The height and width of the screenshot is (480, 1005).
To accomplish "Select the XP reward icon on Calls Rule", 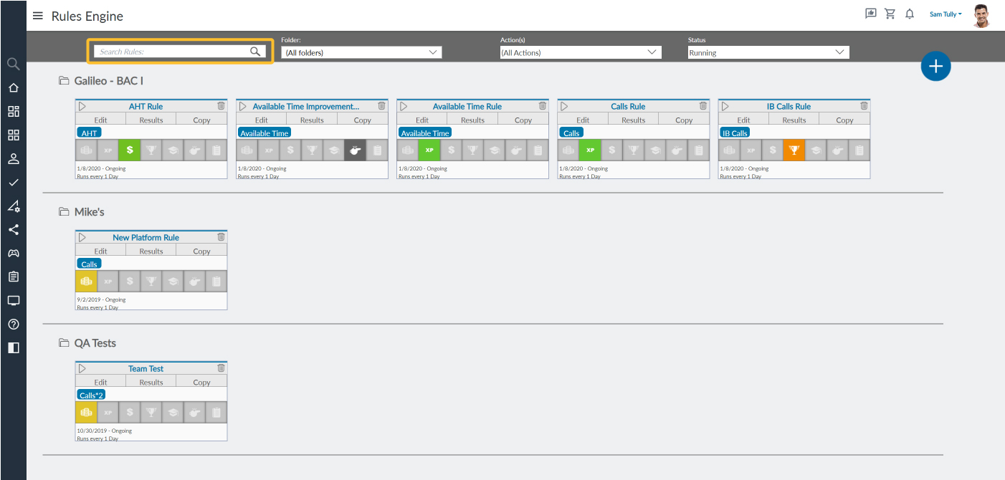I will [x=590, y=150].
